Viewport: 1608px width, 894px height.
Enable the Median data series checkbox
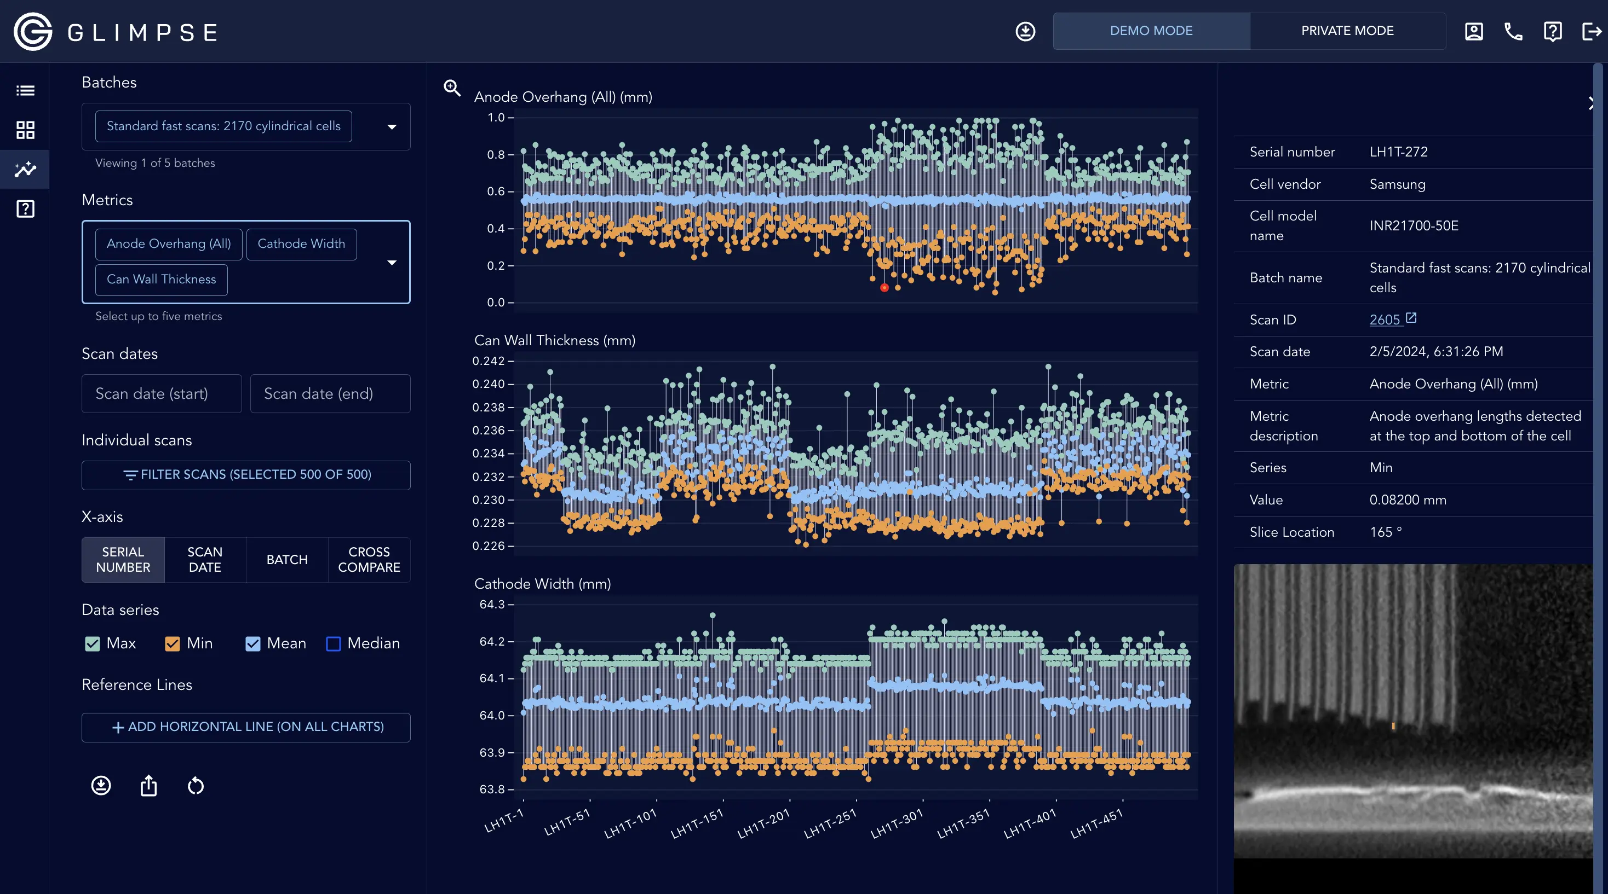pos(334,643)
